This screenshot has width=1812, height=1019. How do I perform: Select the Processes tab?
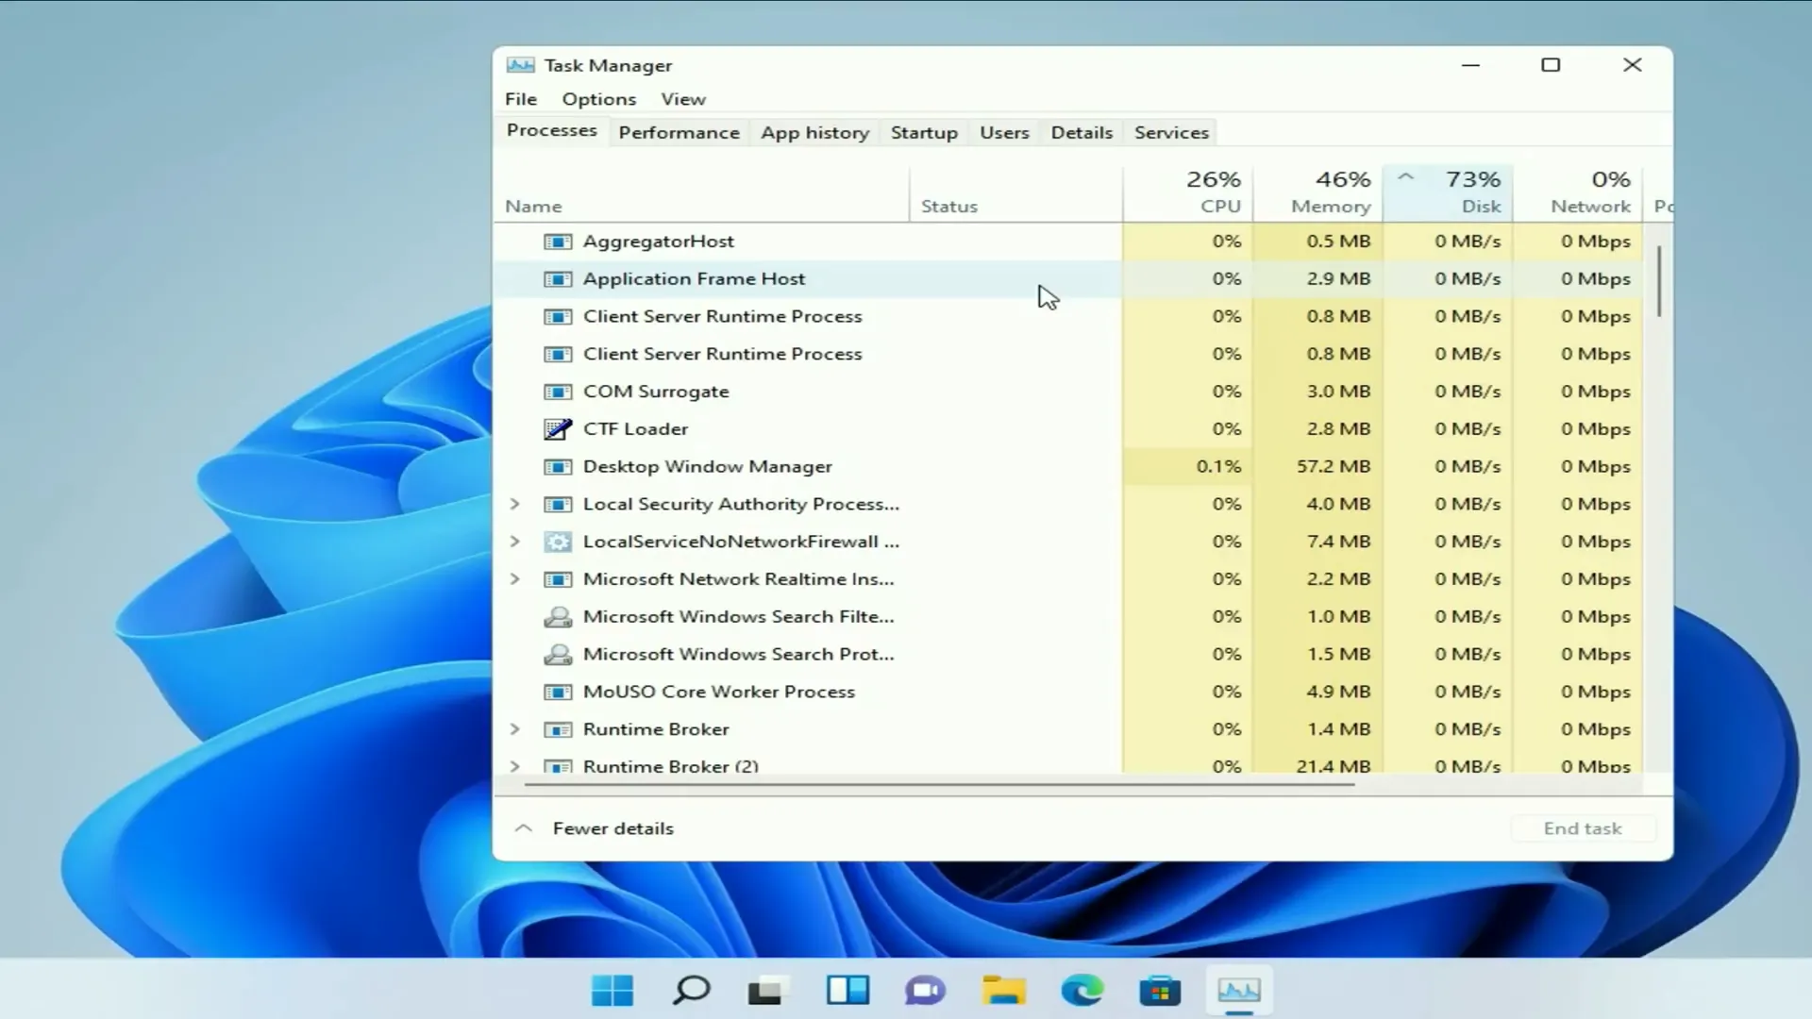coord(552,131)
